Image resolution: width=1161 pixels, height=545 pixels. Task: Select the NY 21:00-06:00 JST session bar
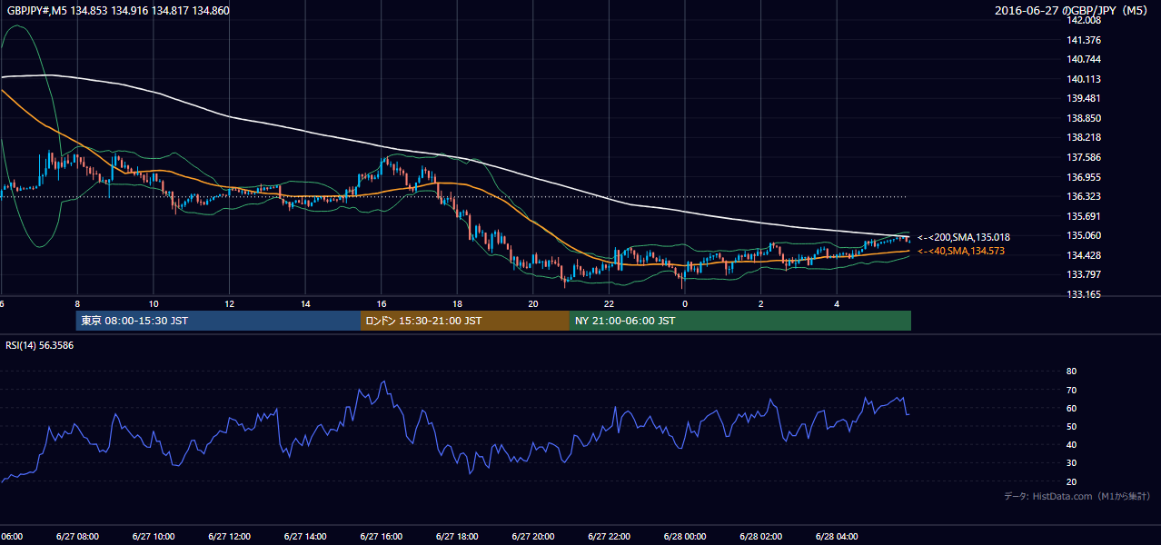(740, 321)
